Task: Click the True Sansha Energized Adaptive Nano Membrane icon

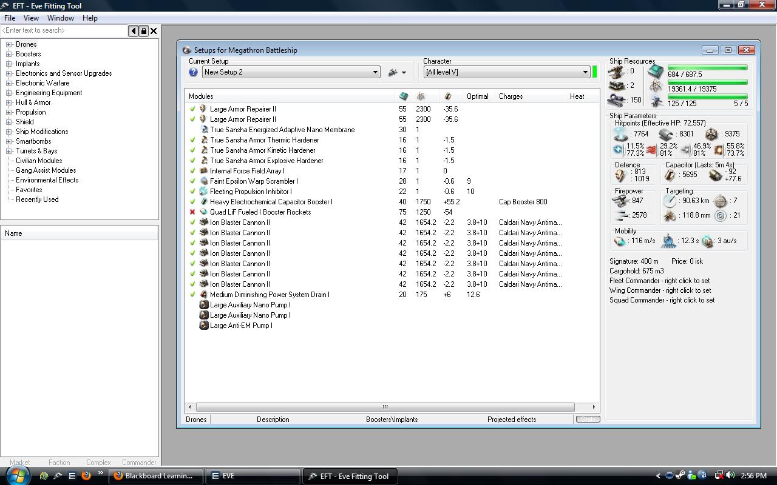Action: click(205, 130)
